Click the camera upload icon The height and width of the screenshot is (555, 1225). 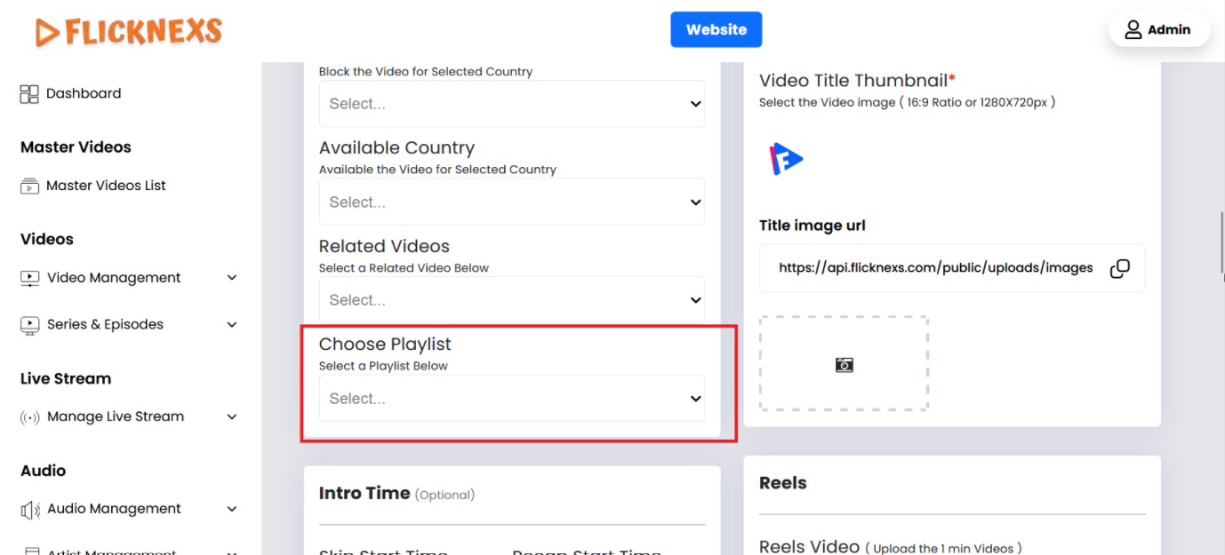[844, 365]
